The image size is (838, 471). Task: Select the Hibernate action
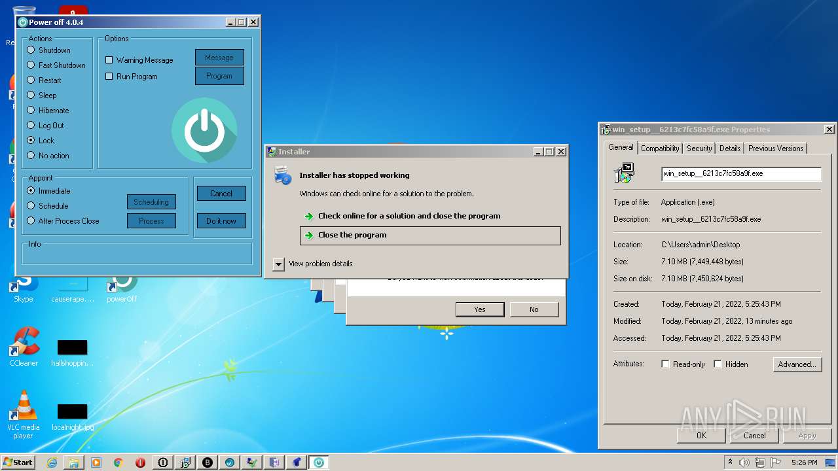click(31, 111)
